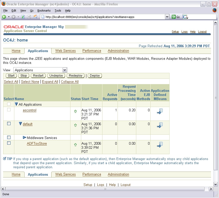Open the Edit menu
The height and width of the screenshot is (198, 219).
(x=14, y=11)
